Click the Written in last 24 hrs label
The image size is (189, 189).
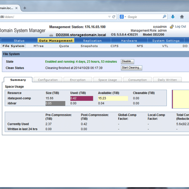tap(22, 129)
